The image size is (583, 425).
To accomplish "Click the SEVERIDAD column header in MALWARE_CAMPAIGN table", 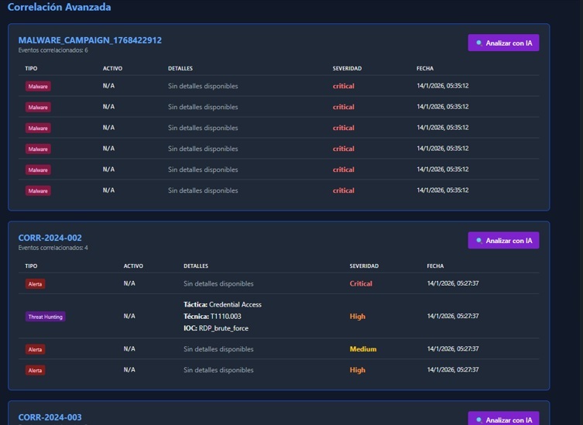I will pos(347,69).
